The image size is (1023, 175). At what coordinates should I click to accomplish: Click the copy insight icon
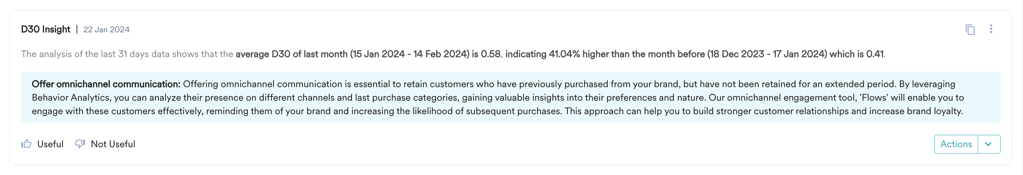970,30
